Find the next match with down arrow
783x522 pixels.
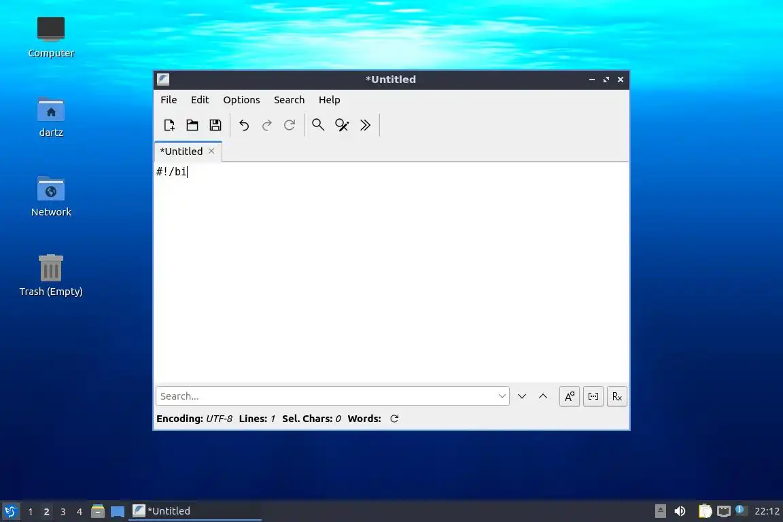pyautogui.click(x=522, y=396)
